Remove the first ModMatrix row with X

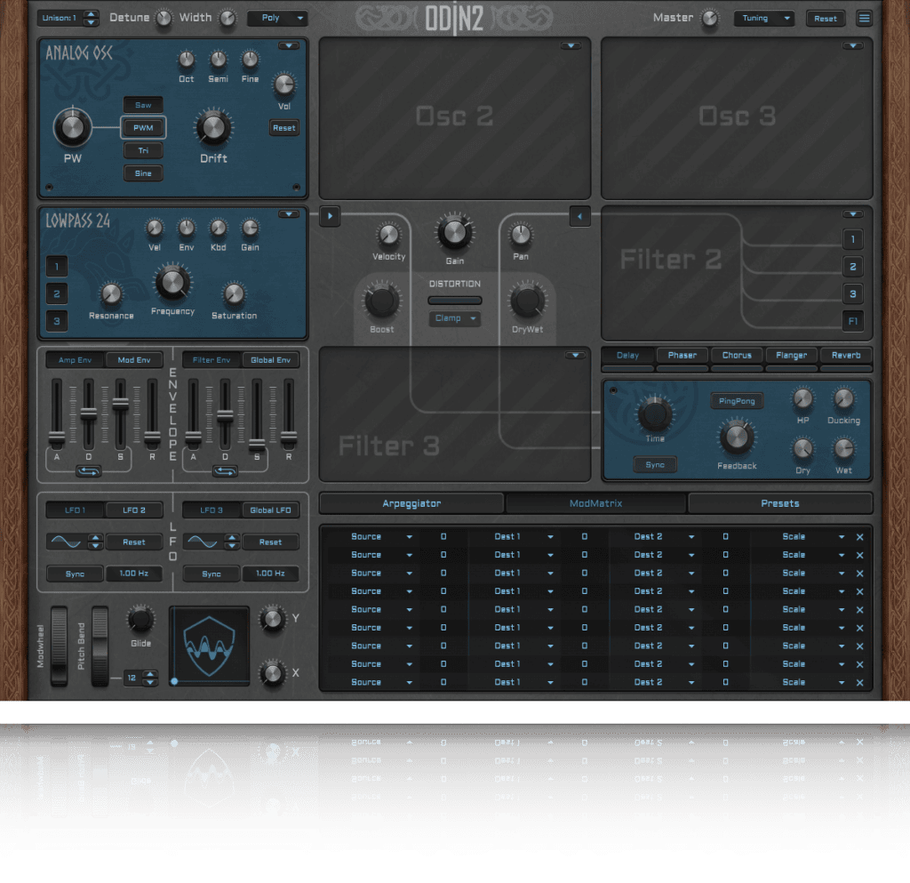click(x=859, y=537)
